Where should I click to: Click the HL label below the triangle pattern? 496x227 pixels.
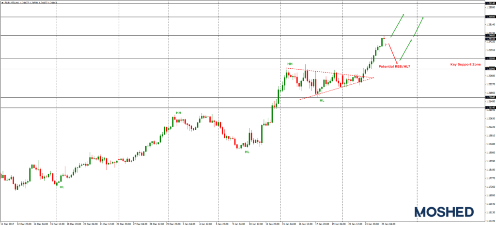322,100
